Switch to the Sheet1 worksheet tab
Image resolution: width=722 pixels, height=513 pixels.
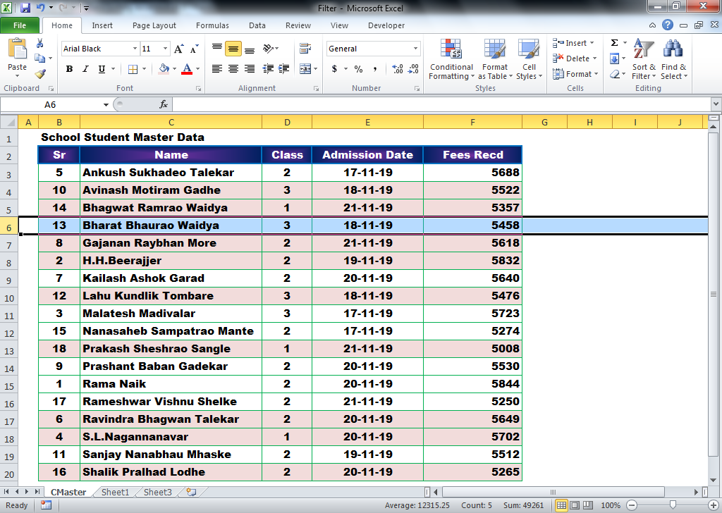[x=114, y=492]
